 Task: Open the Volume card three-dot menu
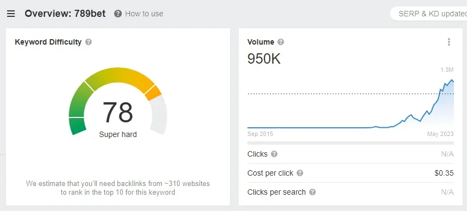coord(449,42)
